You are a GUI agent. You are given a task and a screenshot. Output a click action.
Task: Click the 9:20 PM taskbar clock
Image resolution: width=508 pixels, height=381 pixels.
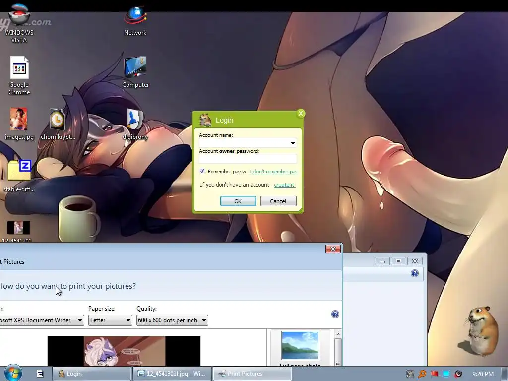tap(483, 374)
